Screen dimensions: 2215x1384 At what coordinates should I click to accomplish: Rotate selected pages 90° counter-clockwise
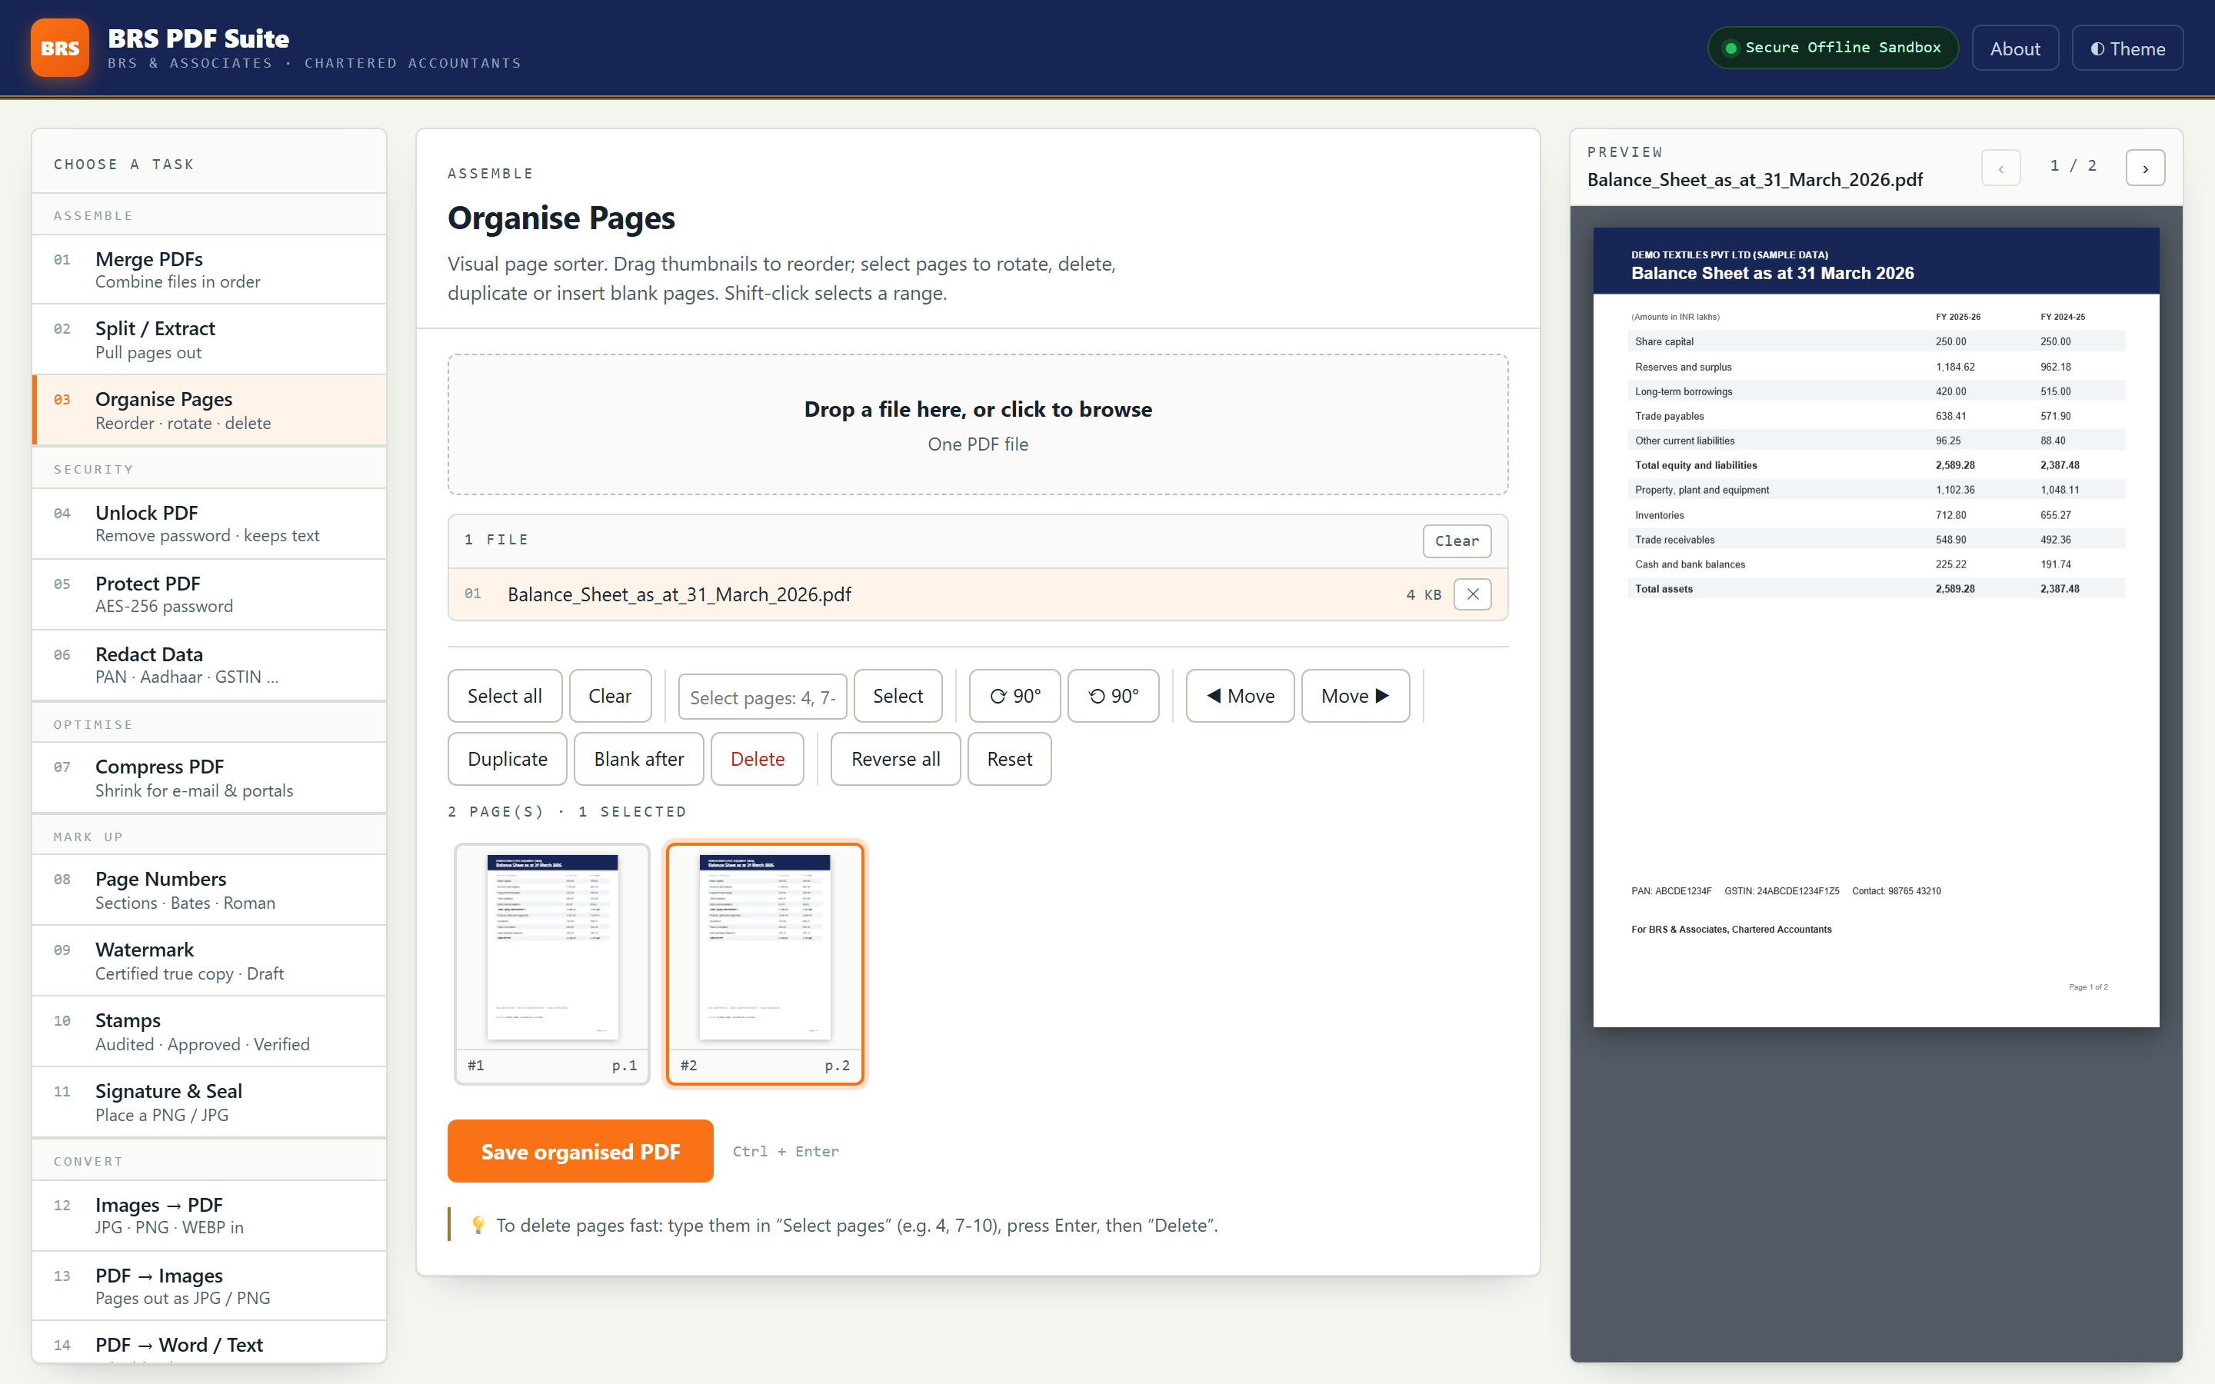(1113, 696)
